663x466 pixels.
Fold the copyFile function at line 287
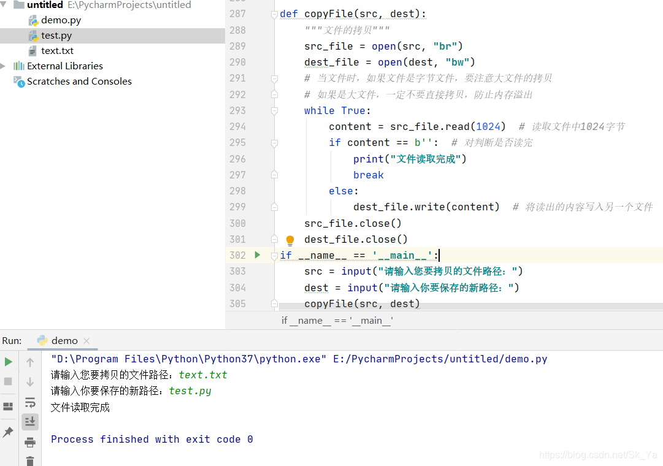tap(274, 15)
